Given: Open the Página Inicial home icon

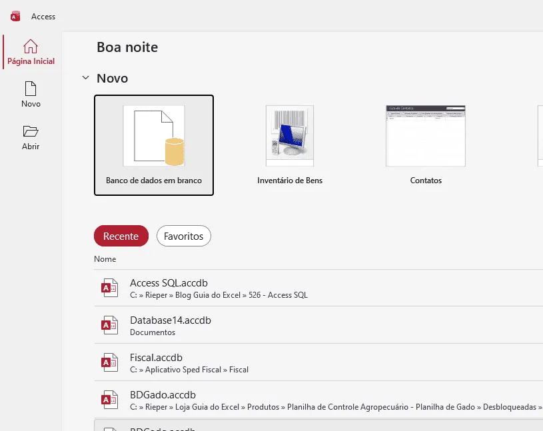Looking at the screenshot, I should click(x=31, y=46).
